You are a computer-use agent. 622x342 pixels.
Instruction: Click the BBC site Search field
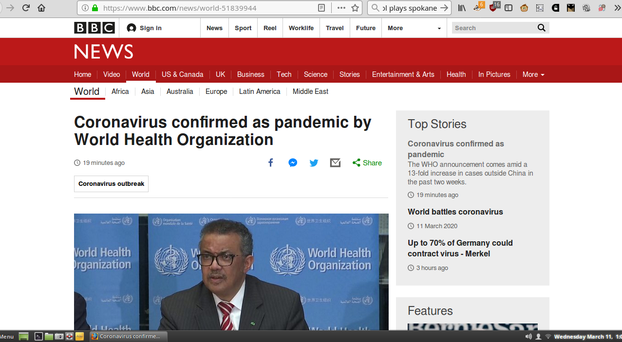pos(493,28)
